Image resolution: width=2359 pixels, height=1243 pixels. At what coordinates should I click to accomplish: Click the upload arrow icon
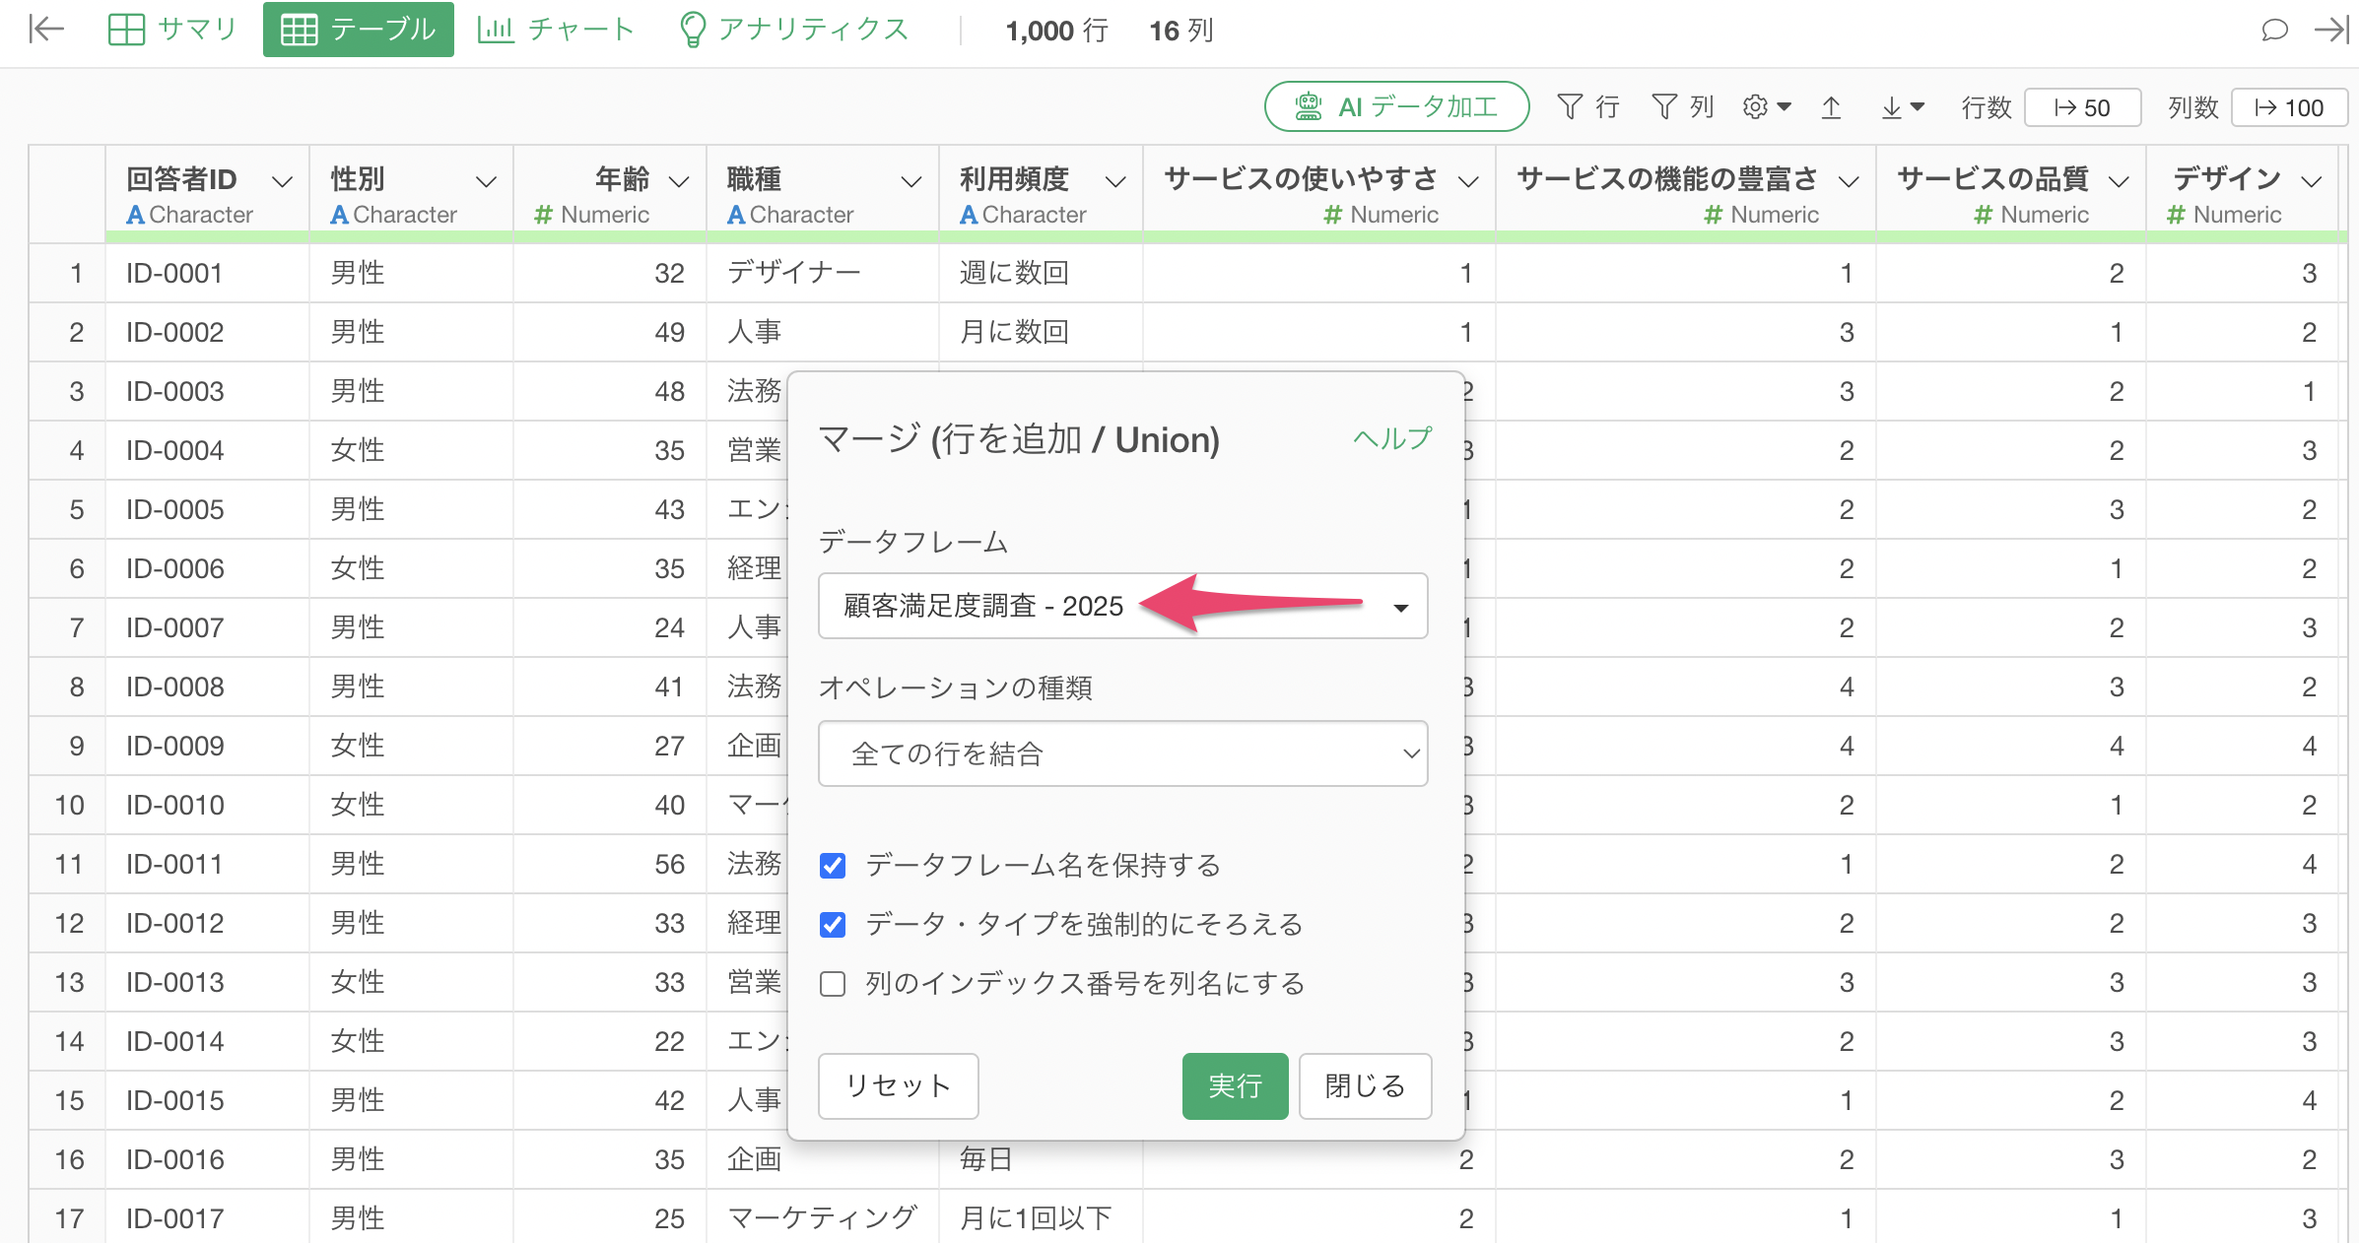(x=1831, y=106)
